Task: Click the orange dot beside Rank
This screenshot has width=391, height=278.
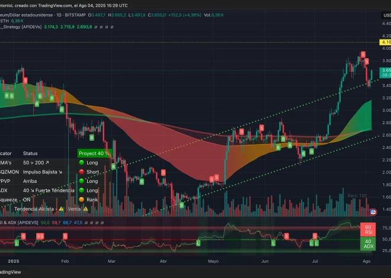Action: (81, 199)
